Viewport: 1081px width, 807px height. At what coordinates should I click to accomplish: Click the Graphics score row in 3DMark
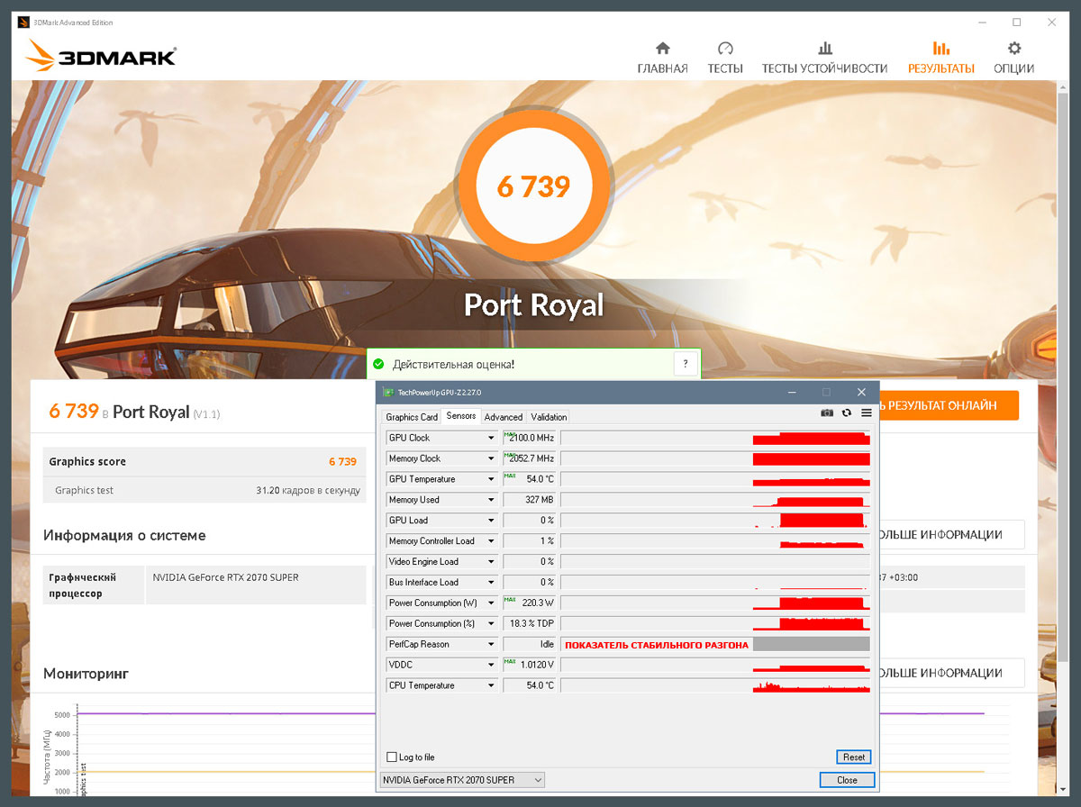tap(204, 462)
